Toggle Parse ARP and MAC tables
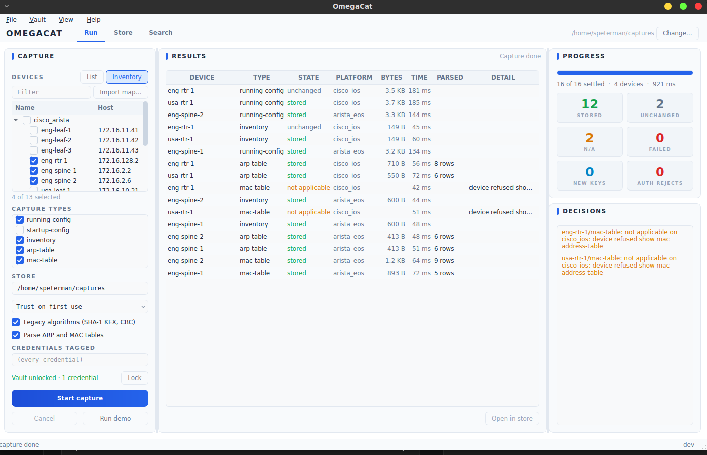Screen dimensions: 707x455 tap(16, 335)
